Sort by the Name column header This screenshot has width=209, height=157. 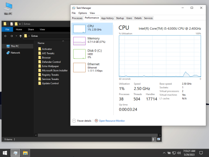coord(41,43)
